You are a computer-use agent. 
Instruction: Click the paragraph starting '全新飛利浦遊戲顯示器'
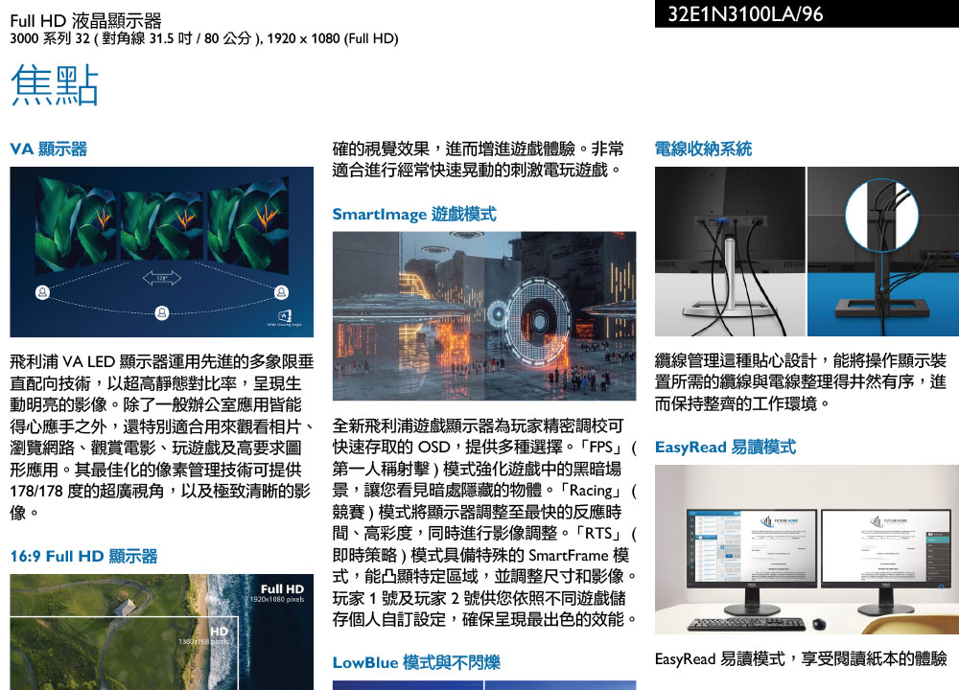pos(484,522)
